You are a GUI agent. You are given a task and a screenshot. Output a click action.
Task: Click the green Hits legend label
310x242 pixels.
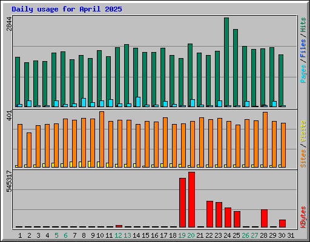click(303, 25)
